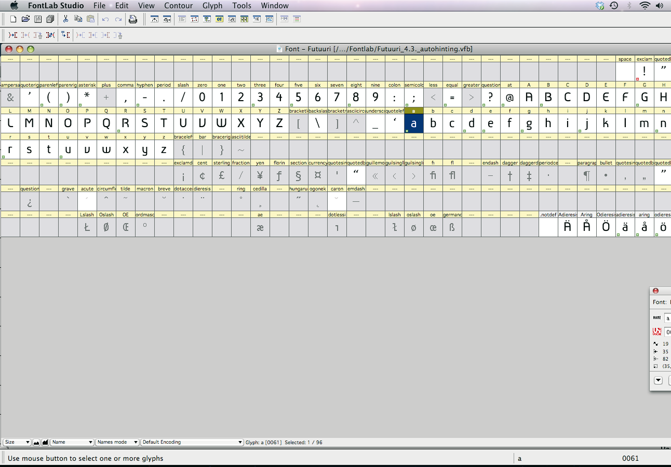Click the Paste clipboard icon
Screen dimensions: 671x467
pyautogui.click(x=91, y=19)
